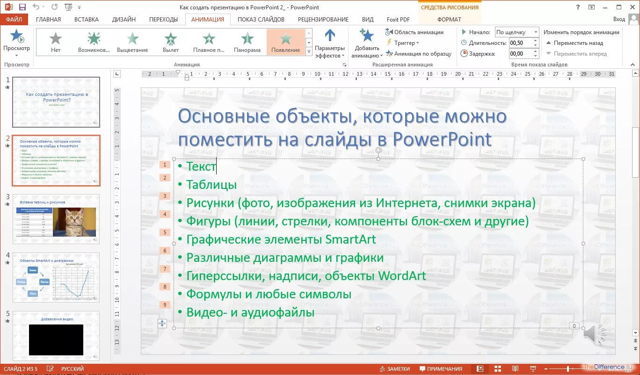Click animation order tag 9 beside Видео line
Screen dimensions: 640x375
165,305
